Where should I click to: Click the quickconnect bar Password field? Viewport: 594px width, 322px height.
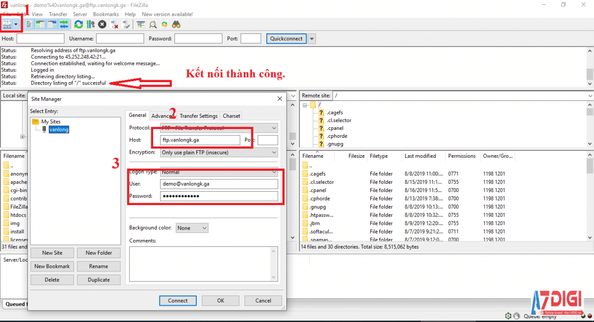198,39
